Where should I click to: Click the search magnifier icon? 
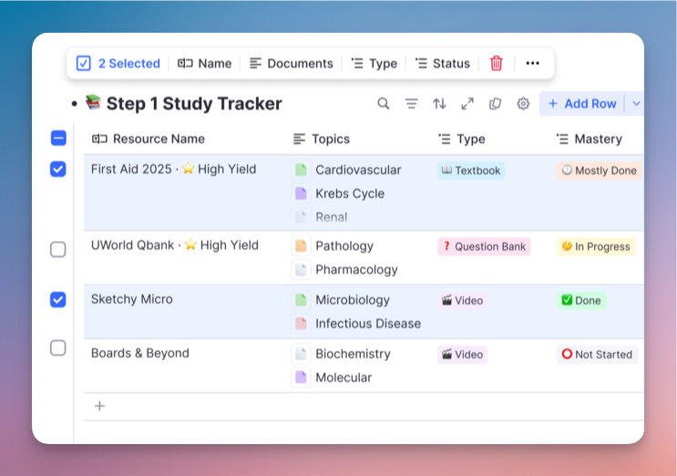pos(384,104)
